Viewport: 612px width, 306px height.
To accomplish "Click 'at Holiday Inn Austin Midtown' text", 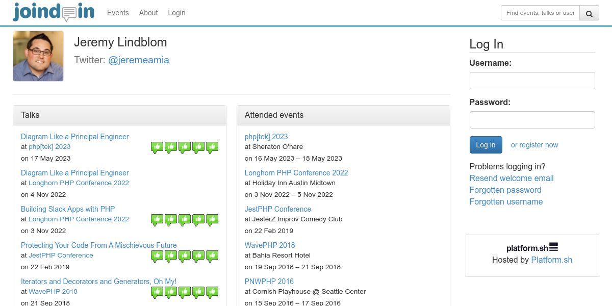I will tap(290, 183).
